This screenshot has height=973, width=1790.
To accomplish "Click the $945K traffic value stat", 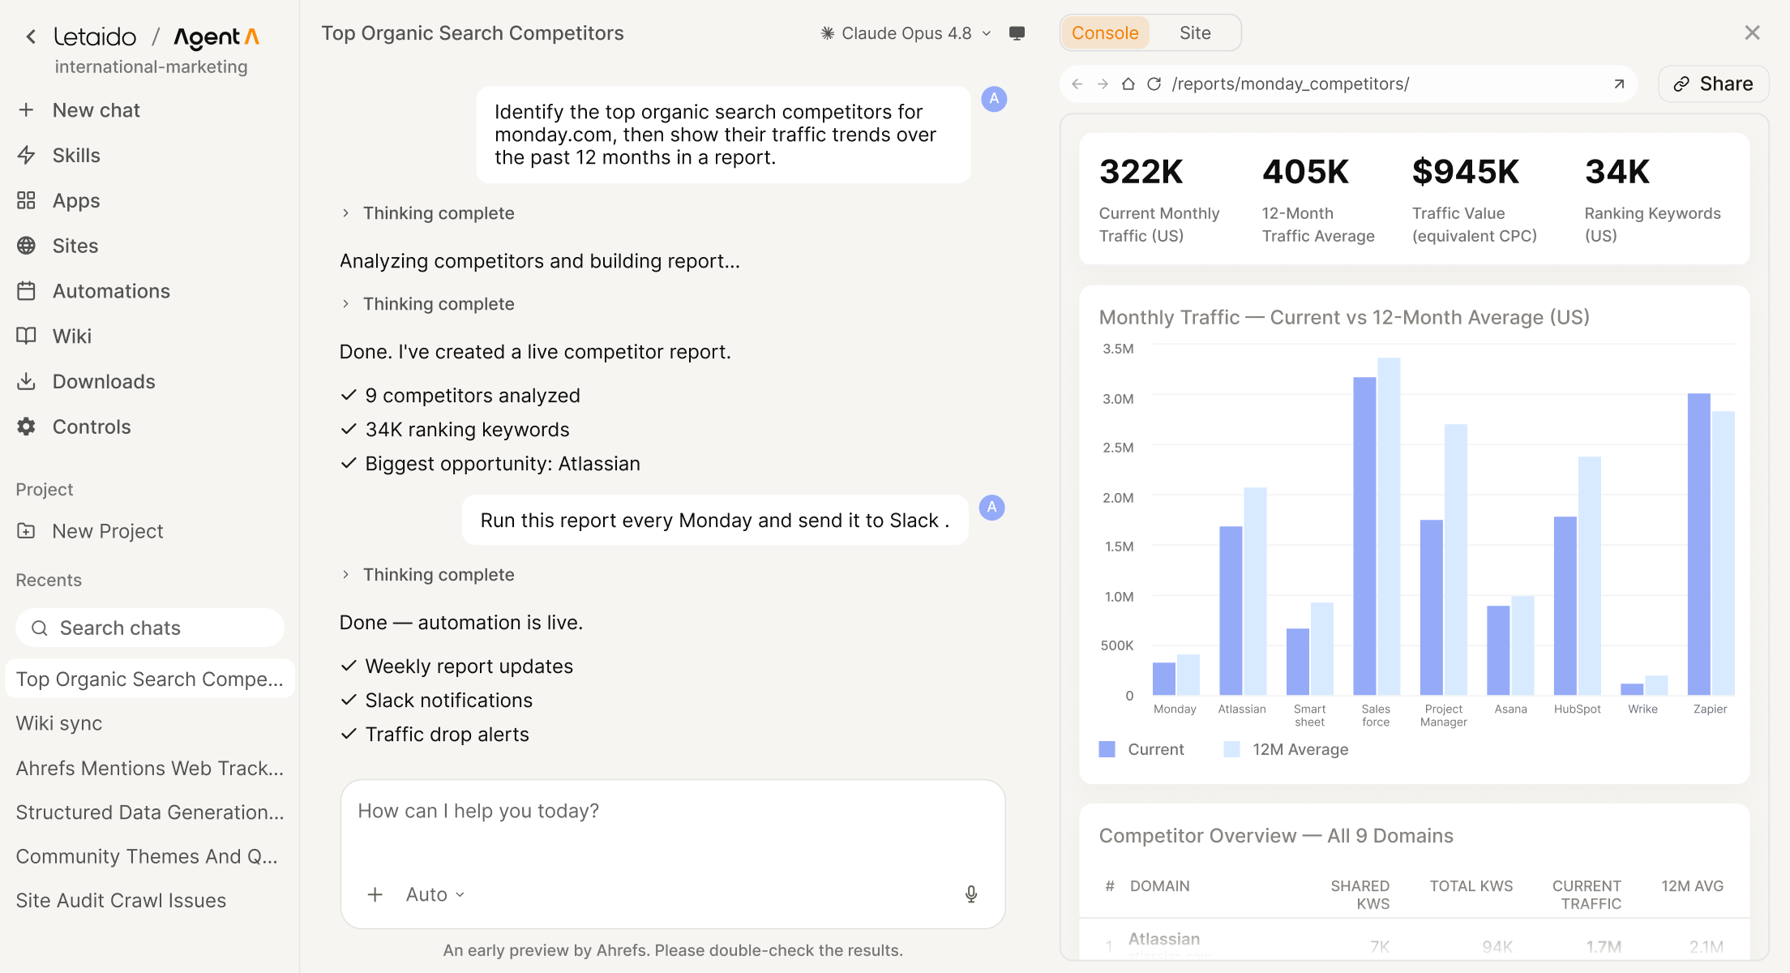I will (1475, 199).
